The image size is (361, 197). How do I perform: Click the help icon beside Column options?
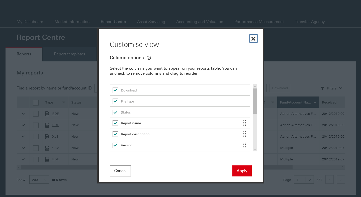[x=149, y=58]
